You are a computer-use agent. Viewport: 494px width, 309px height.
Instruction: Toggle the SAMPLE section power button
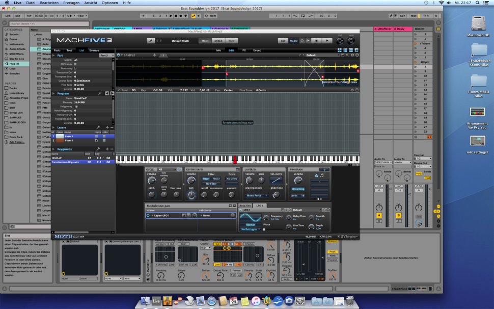(119, 55)
